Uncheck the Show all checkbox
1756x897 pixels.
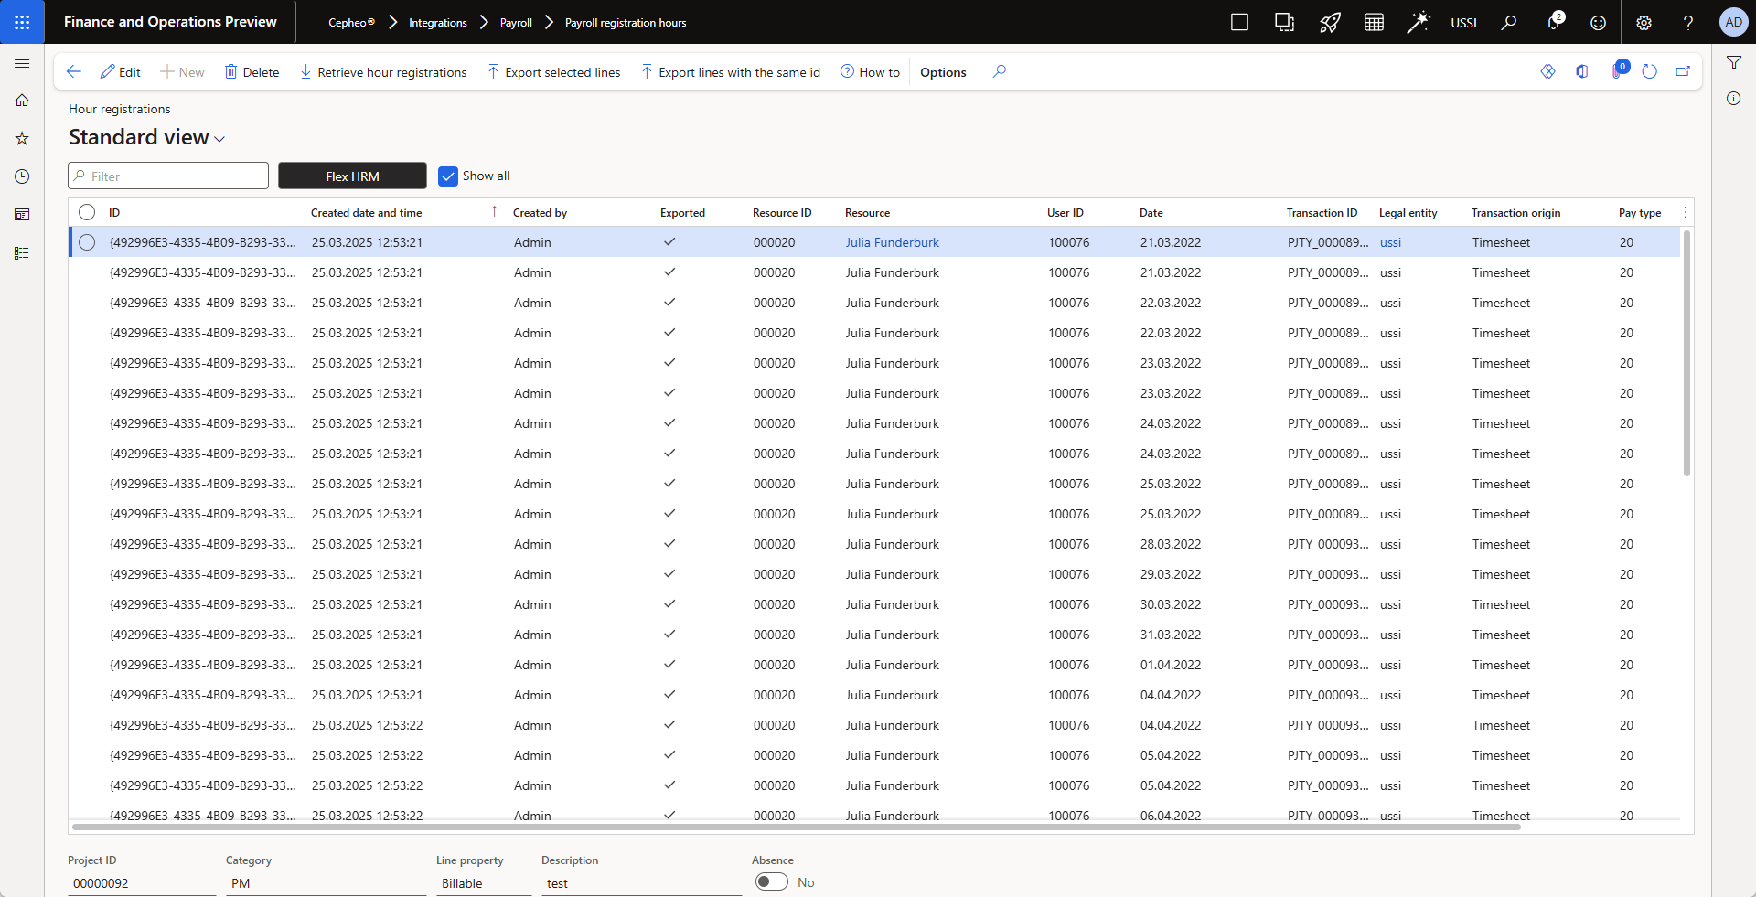point(448,176)
